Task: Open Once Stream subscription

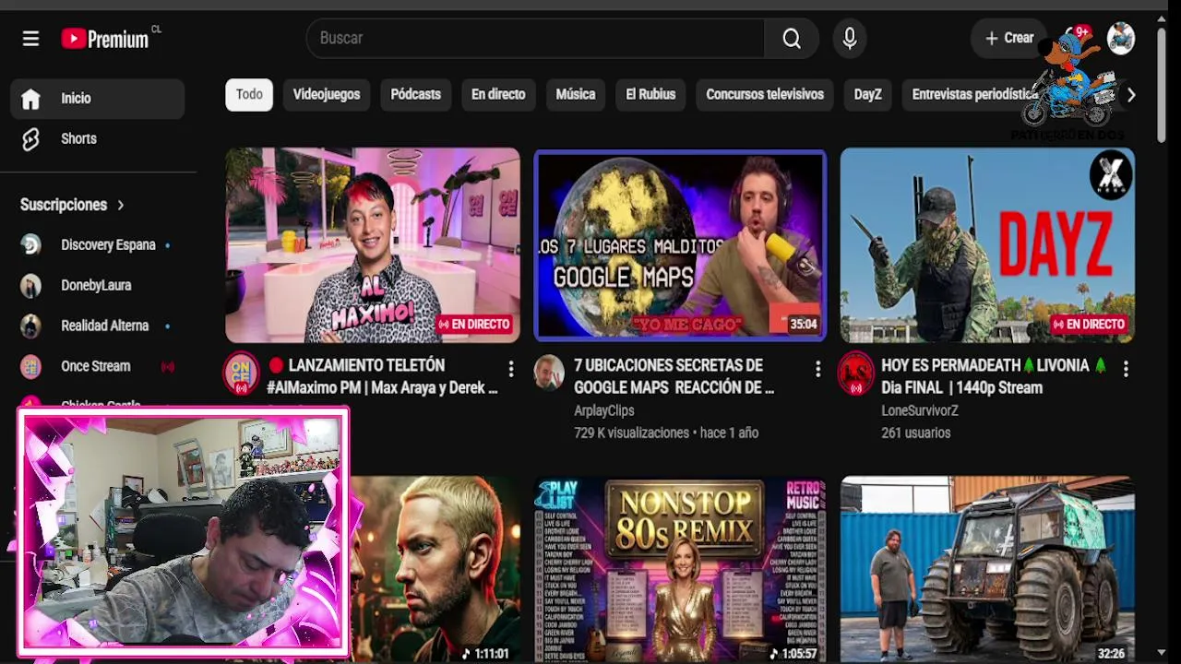Action: click(x=98, y=366)
